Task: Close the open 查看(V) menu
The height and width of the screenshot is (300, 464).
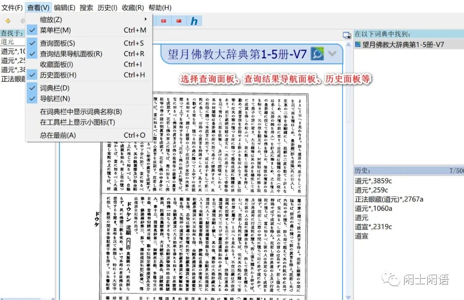Action: coord(39,8)
